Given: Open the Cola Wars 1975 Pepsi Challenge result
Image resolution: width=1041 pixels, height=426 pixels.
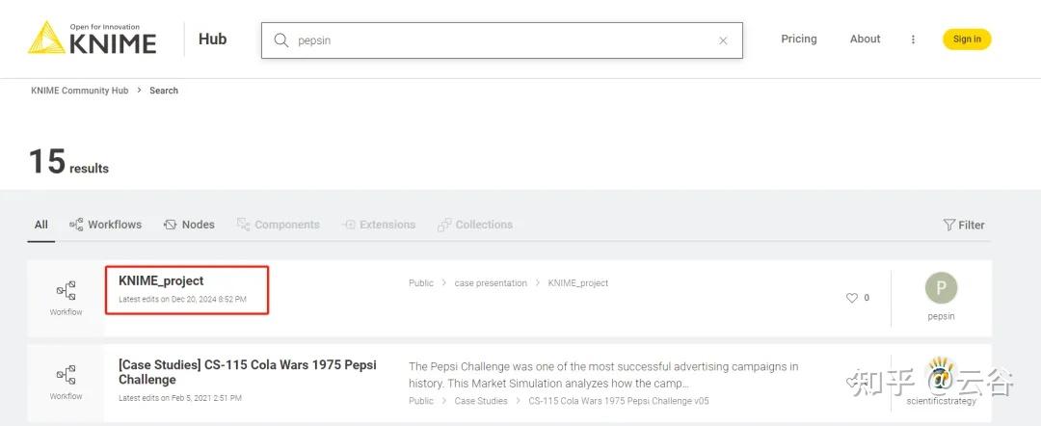Looking at the screenshot, I should point(247,372).
